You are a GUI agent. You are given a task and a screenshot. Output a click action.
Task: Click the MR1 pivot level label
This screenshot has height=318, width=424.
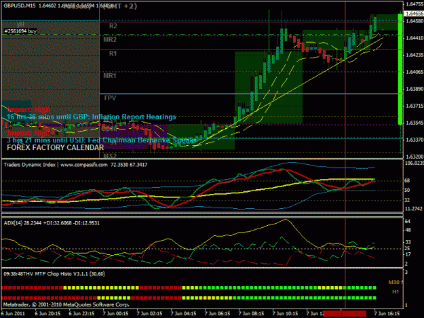click(109, 76)
